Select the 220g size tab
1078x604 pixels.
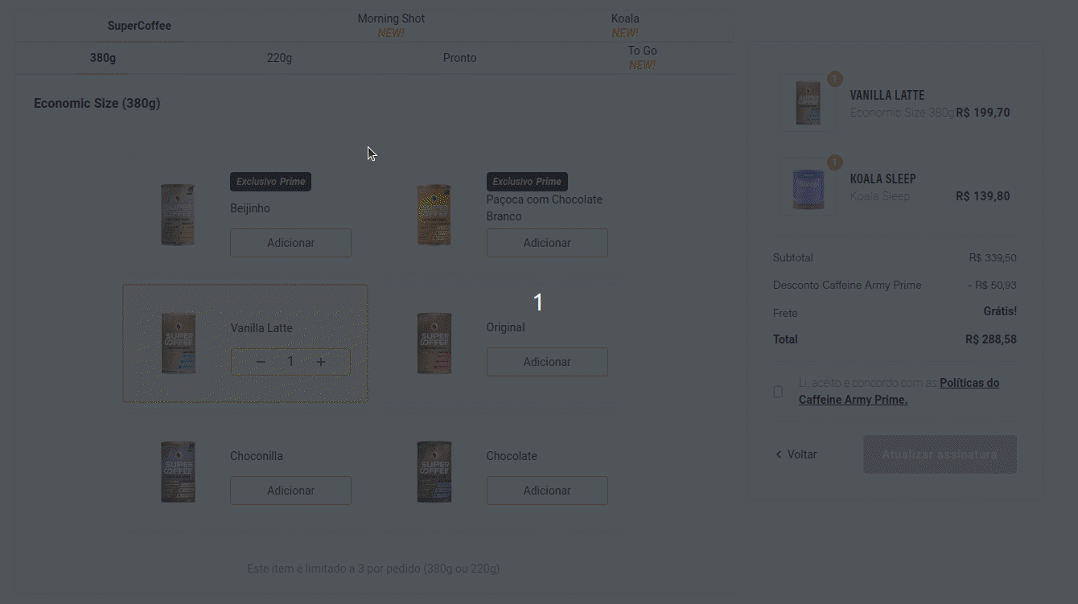click(279, 58)
